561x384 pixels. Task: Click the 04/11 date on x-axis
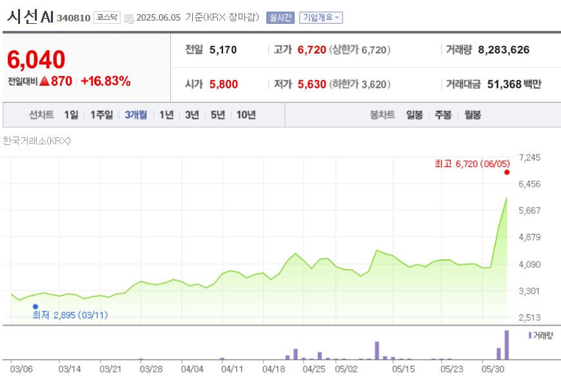pyautogui.click(x=232, y=369)
